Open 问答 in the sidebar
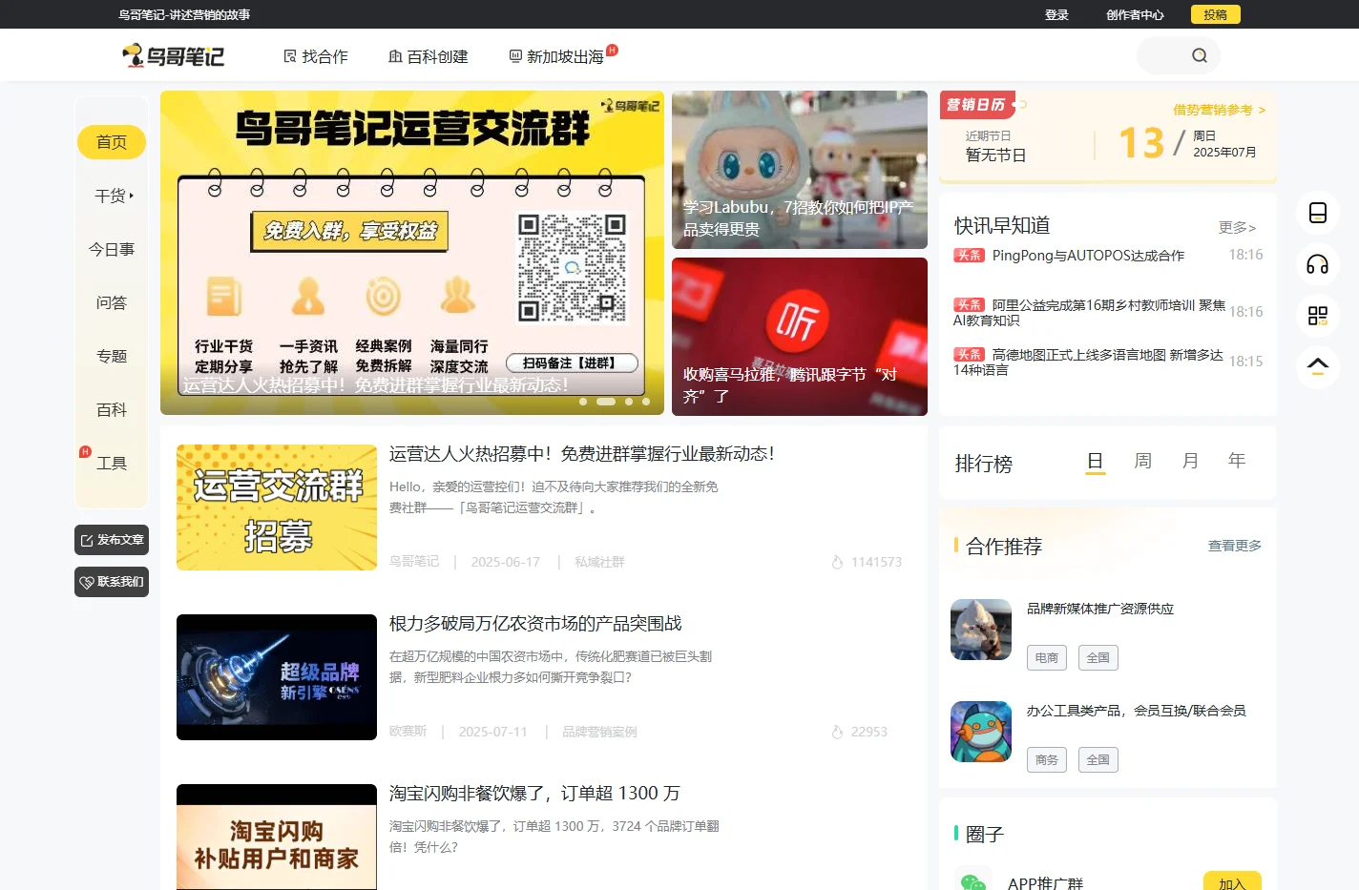Viewport: 1359px width, 890px height. coord(112,302)
